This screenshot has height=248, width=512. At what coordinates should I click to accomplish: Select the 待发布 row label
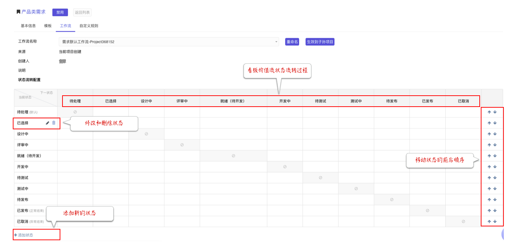point(23,199)
